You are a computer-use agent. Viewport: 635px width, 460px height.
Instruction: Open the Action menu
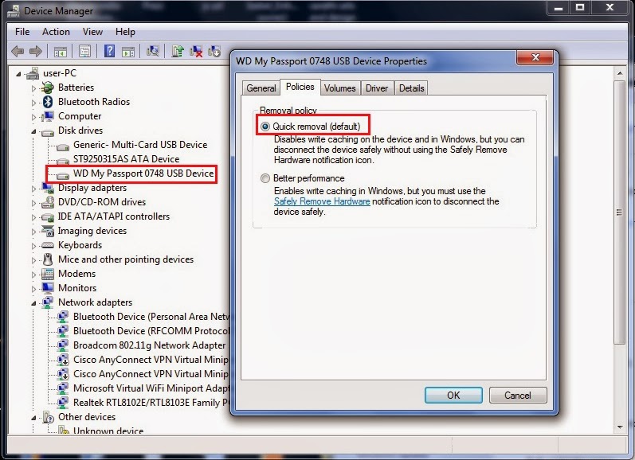tap(56, 32)
